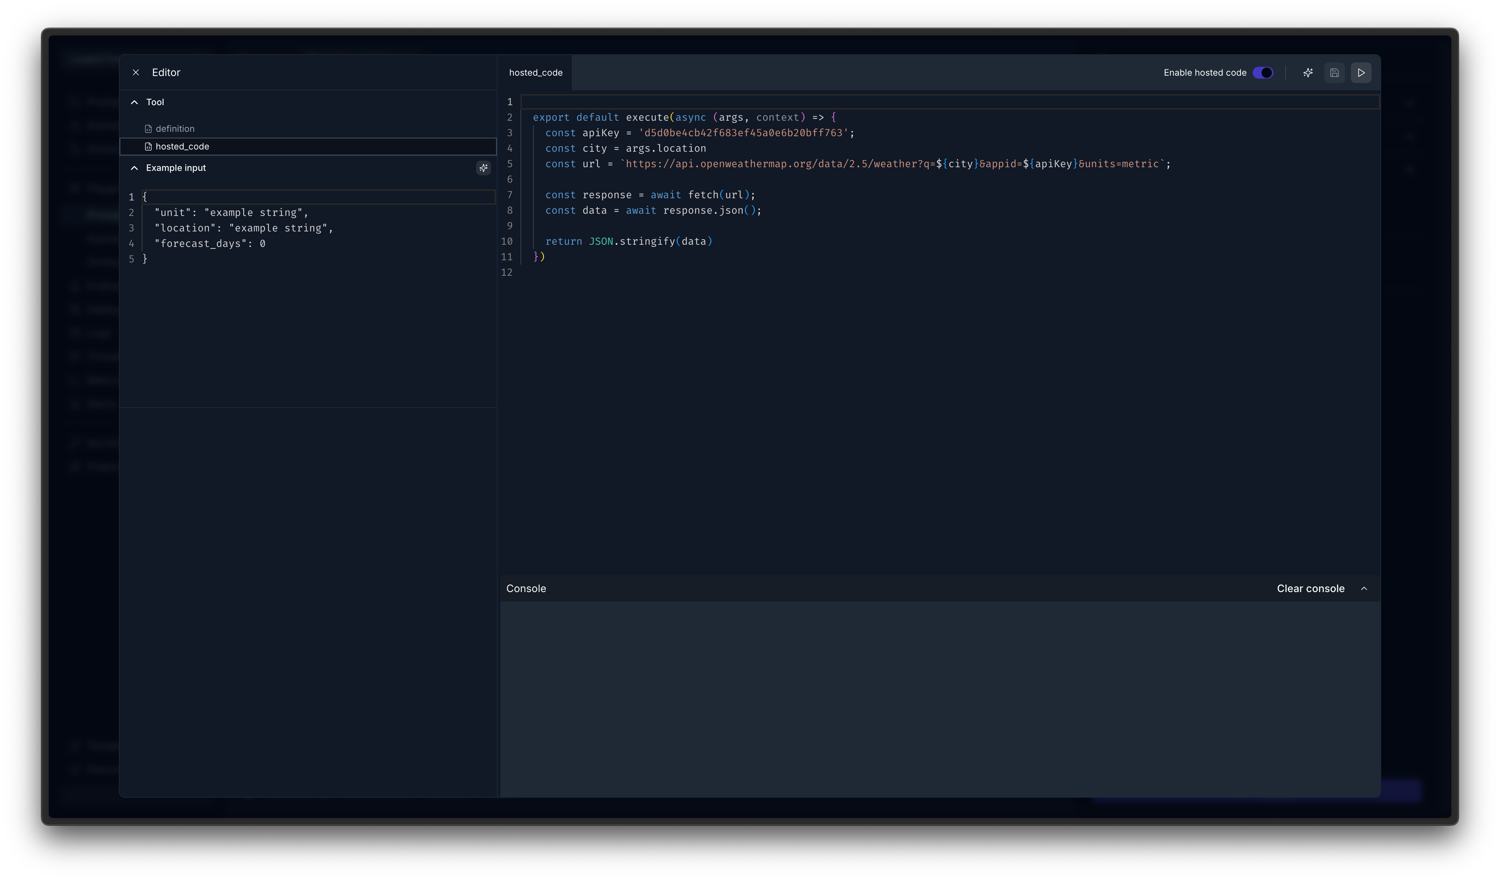1500x880 pixels.
Task: Close the Editor with the X icon
Action: [136, 72]
